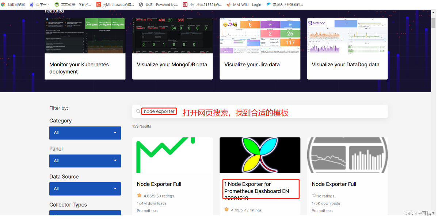Click the 17.4M downloads text
The width and height of the screenshot is (438, 219).
pyautogui.click(x=152, y=203)
